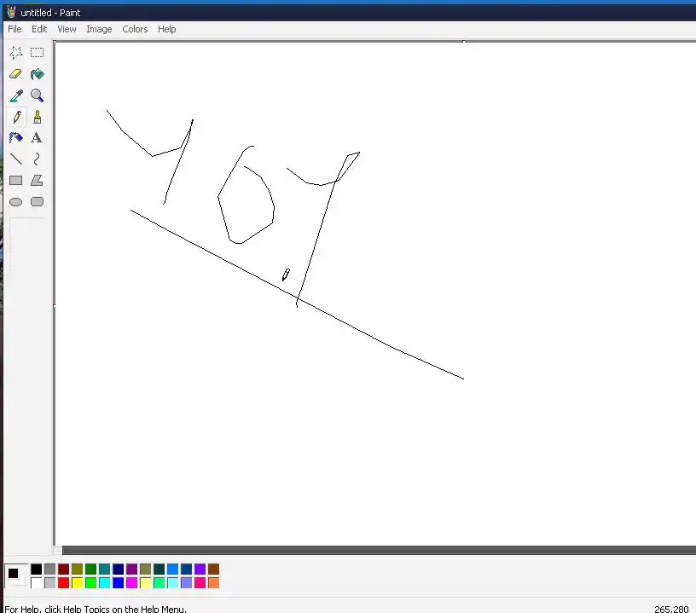Select the Free-Form Select tool
The image size is (696, 613).
[16, 52]
